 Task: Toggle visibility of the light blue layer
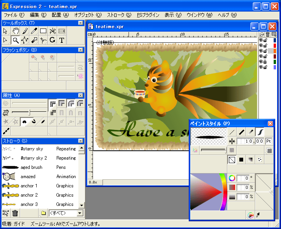(x=261, y=67)
